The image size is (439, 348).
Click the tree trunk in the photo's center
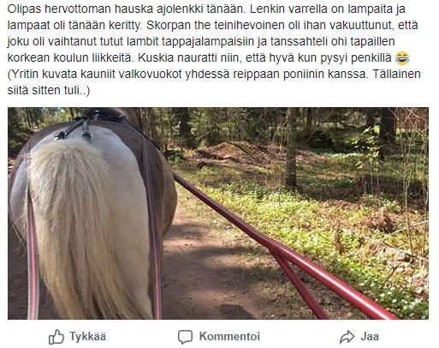[x=291, y=147]
